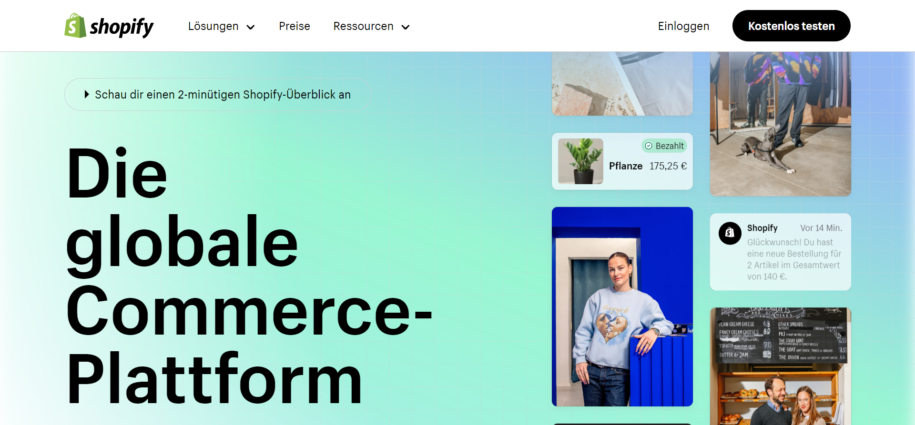Click the Kostenlos testen button
This screenshot has height=425, width=915.
791,26
